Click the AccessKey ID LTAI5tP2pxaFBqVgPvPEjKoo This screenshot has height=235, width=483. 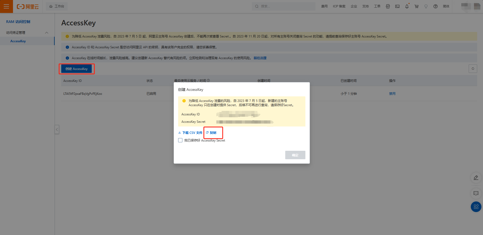click(83, 94)
